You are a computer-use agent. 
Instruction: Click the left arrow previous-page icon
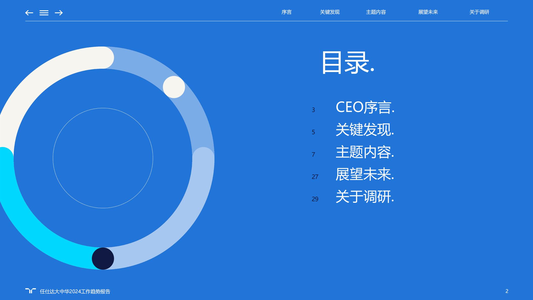tap(29, 13)
